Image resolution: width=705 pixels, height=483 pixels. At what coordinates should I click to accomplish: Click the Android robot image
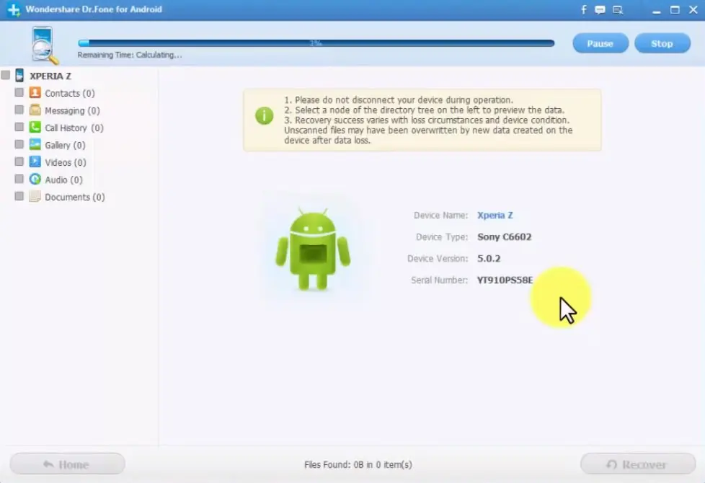pyautogui.click(x=313, y=249)
